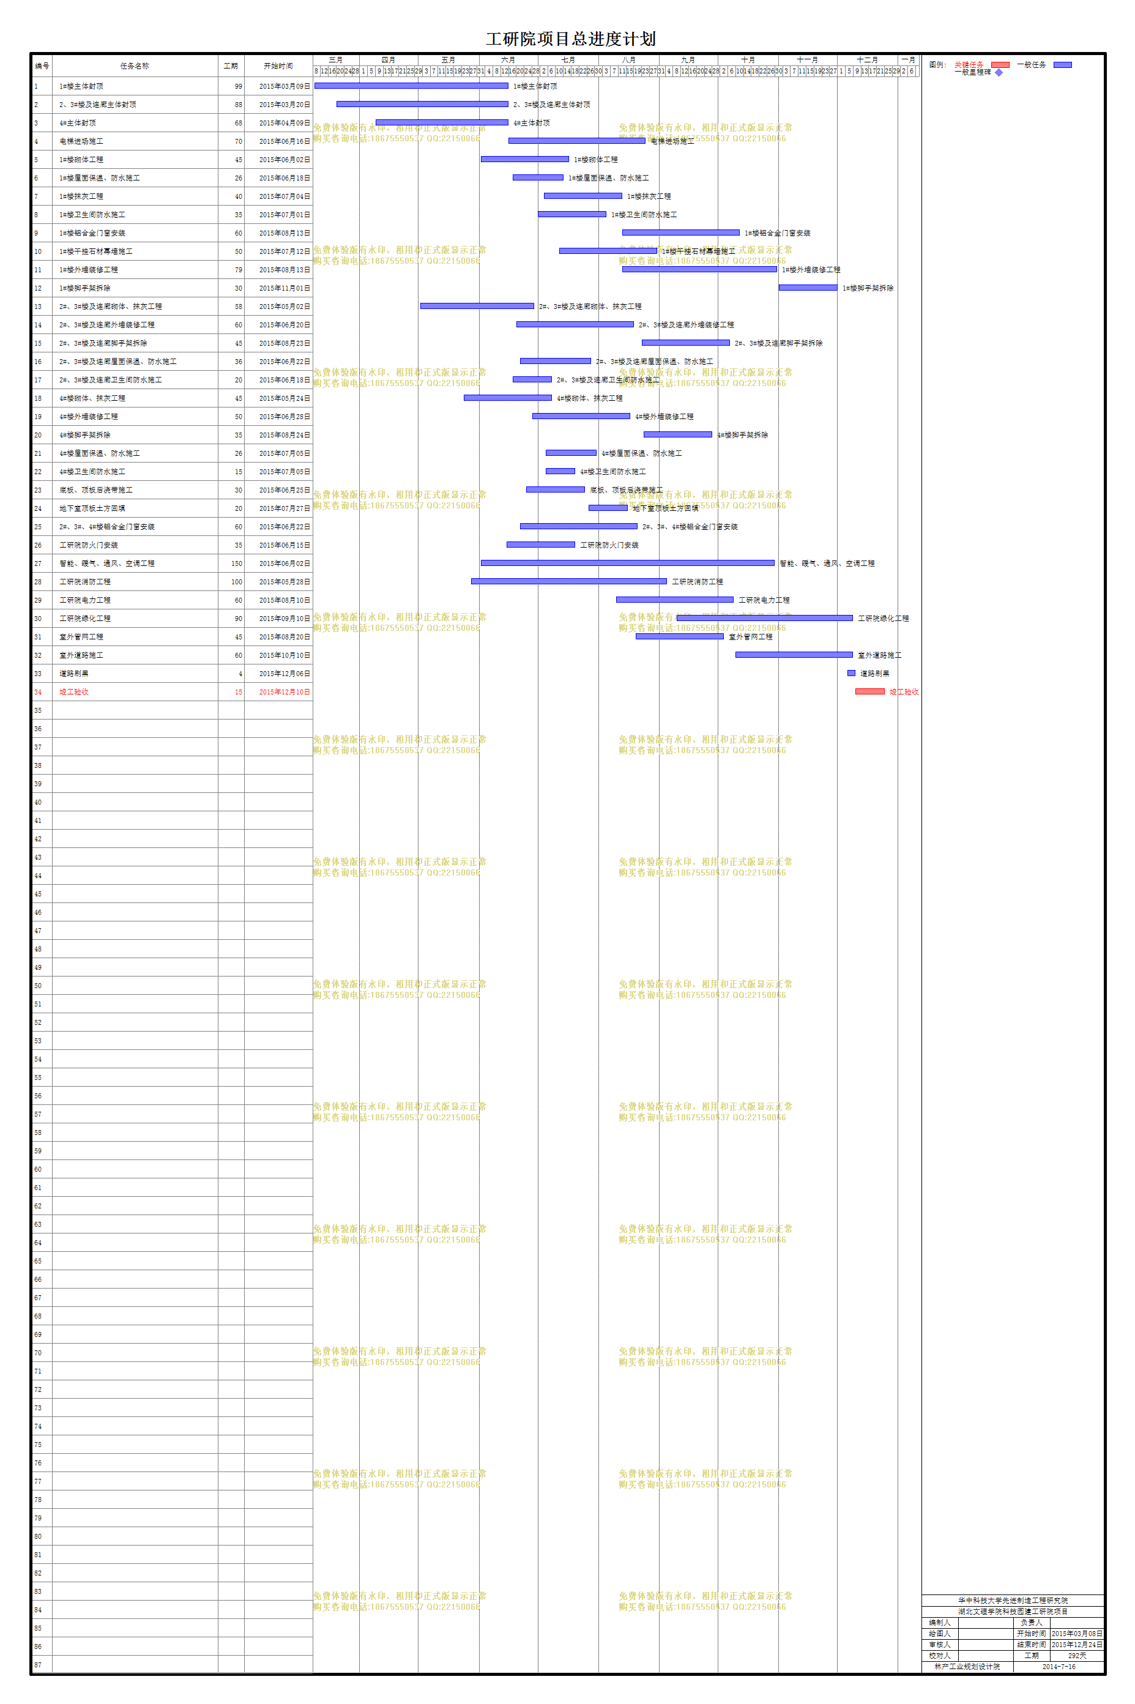
Task: Click the blue 一般任务 legend swatch
Action: [x=1063, y=65]
